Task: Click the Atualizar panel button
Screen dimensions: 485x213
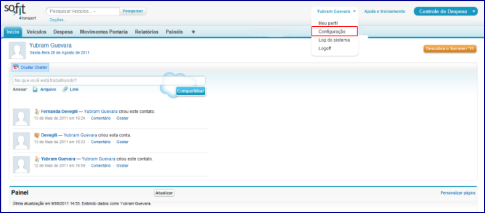Action: point(164,193)
